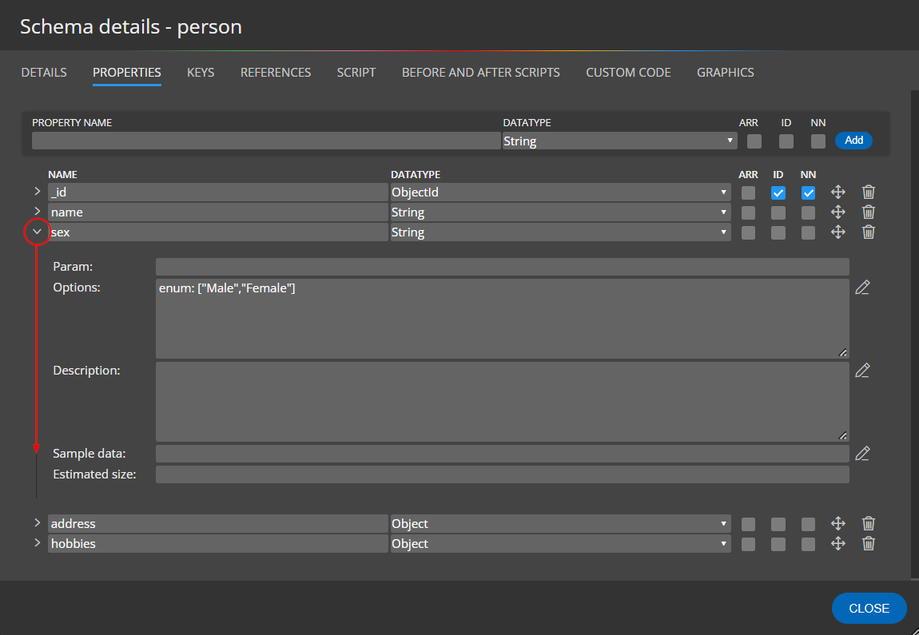Delete the sex property row
The width and height of the screenshot is (919, 635).
869,232
